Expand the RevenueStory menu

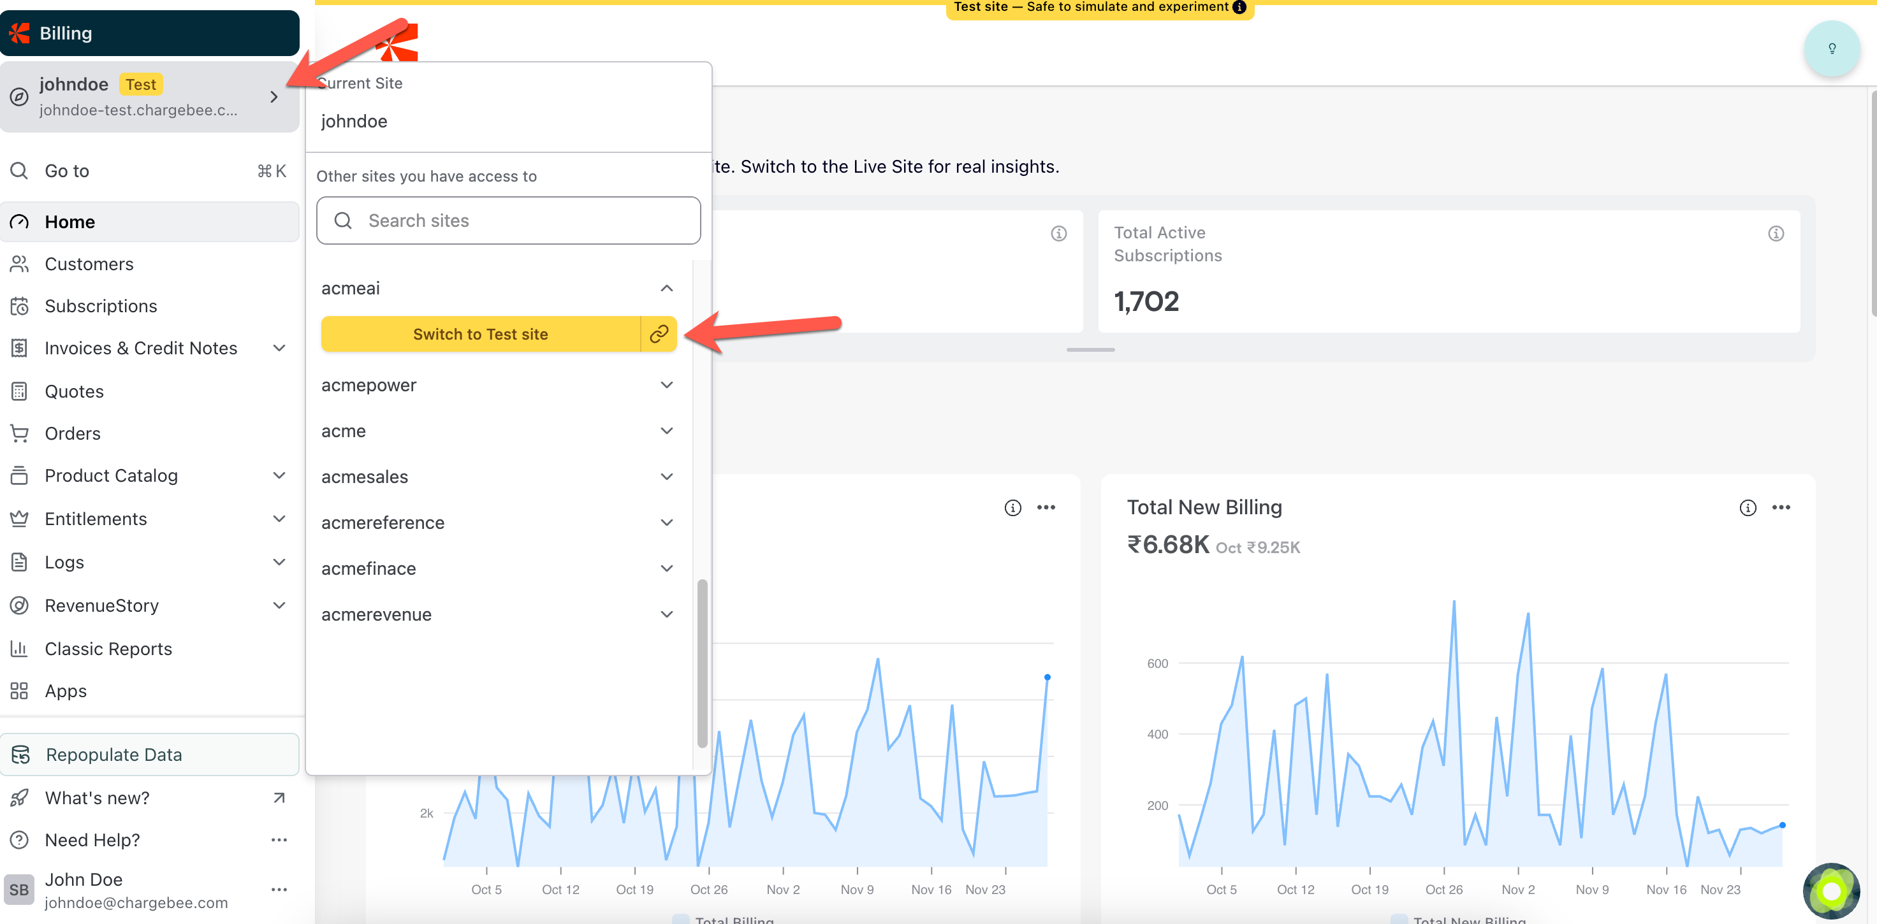pos(279,605)
